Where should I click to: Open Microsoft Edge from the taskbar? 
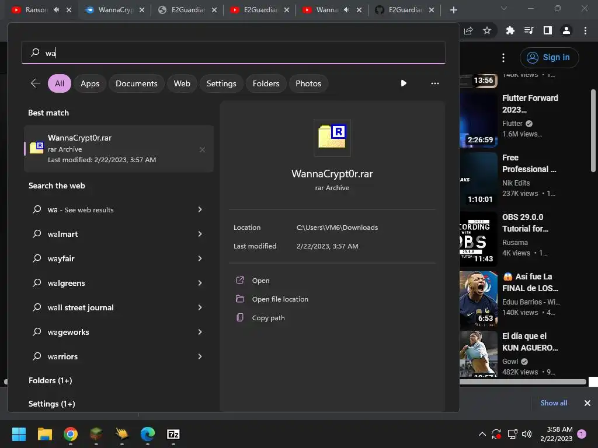(148, 434)
